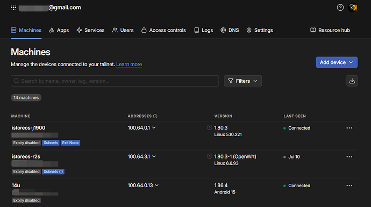The width and height of the screenshot is (371, 207).
Task: Click the VERSION column header
Action: 223,116
